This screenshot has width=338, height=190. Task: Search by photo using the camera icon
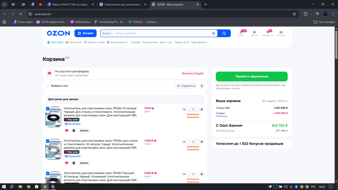click(x=213, y=33)
